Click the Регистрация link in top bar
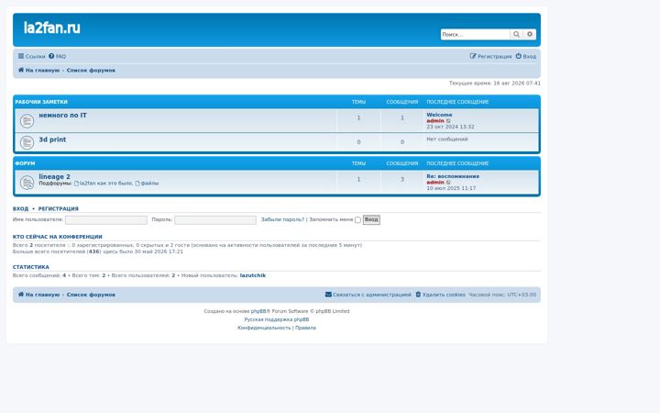The width and height of the screenshot is (660, 413). tap(490, 56)
